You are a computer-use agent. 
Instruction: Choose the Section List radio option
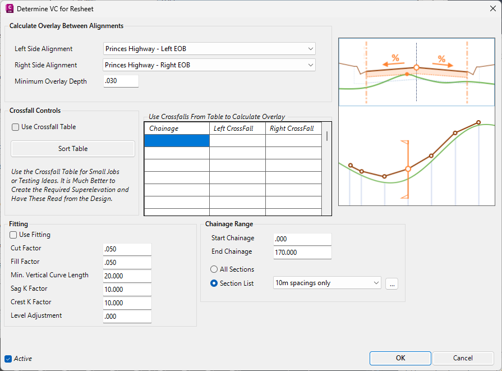pos(214,283)
